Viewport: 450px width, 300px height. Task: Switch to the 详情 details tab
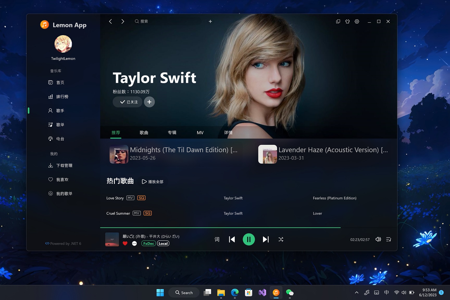pos(228,133)
